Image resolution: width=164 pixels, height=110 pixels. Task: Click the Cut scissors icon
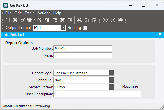coord(79,20)
